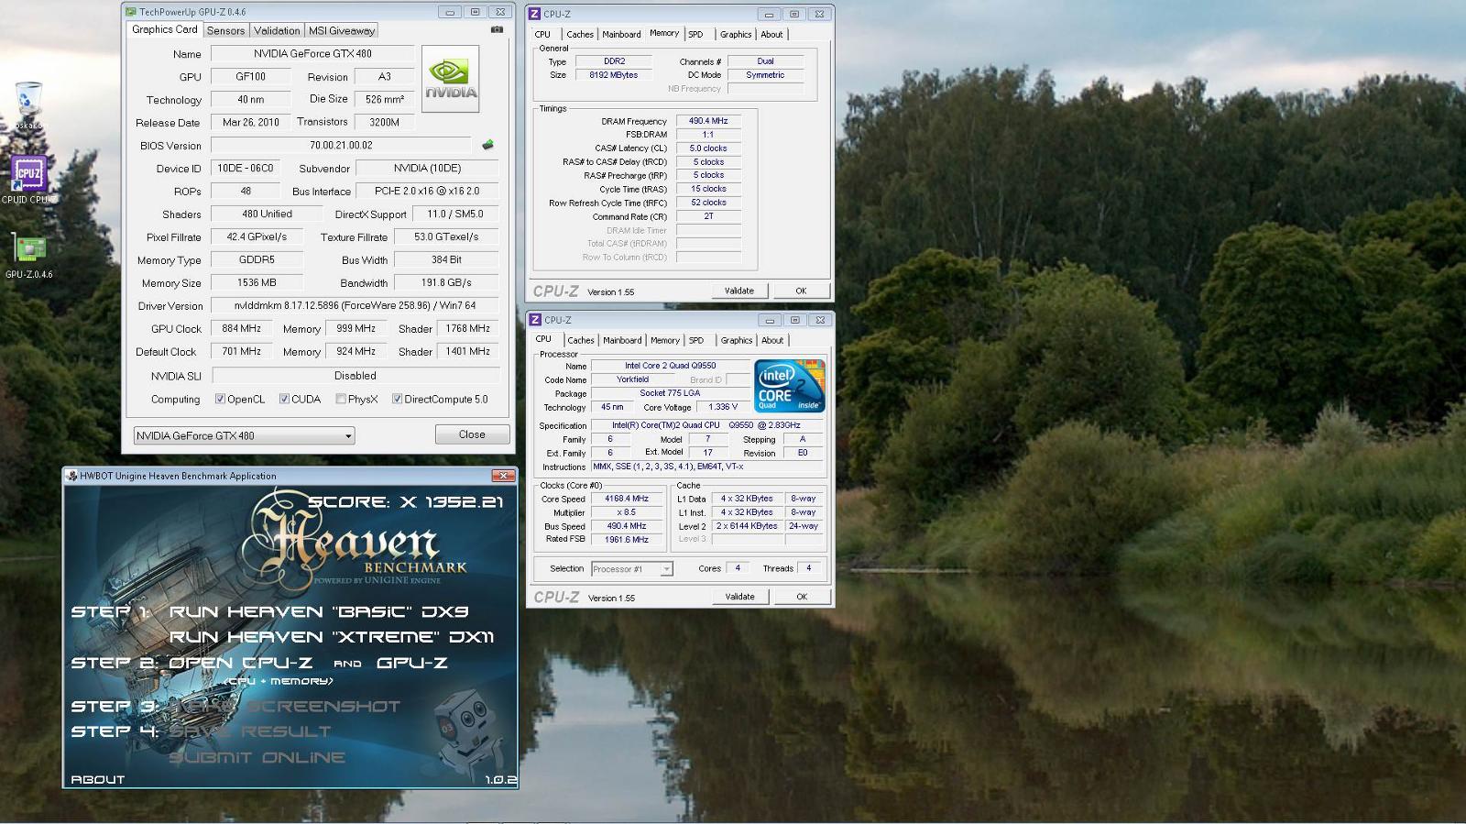
Task: Click the GPU-Z screenshot camera icon
Action: [x=497, y=29]
